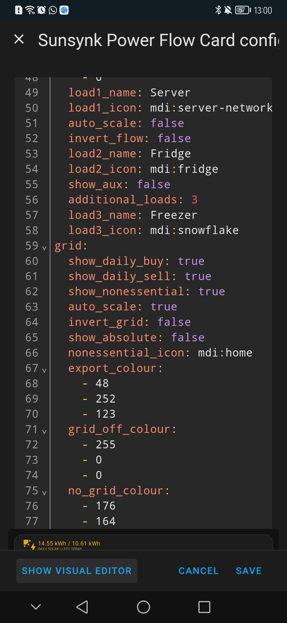
Task: Tap the Android home circle icon
Action: (x=143, y=607)
